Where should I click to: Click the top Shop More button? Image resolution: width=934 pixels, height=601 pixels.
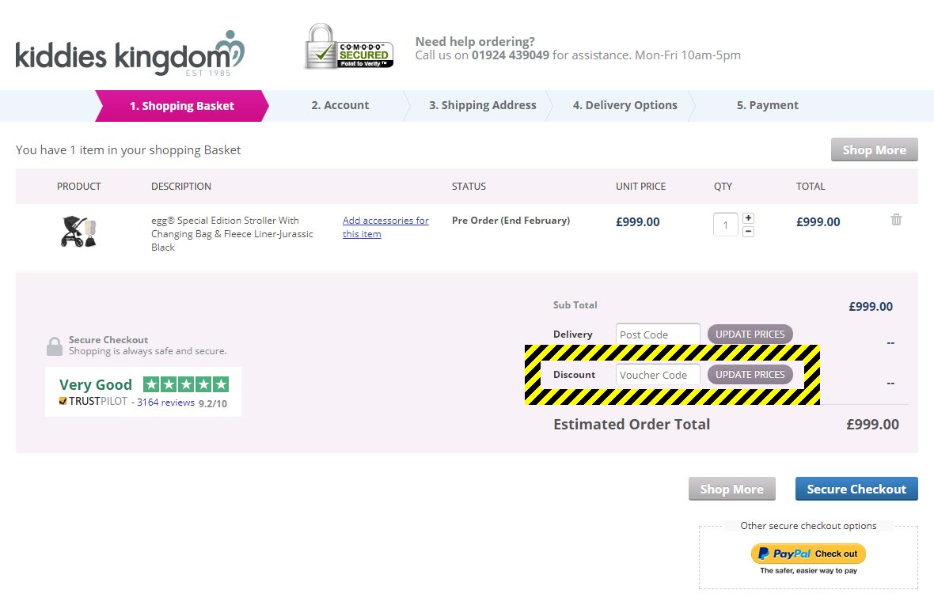point(875,150)
